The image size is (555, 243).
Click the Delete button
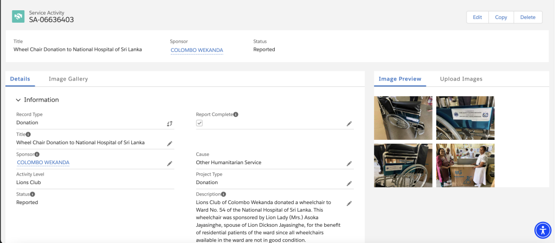[528, 17]
